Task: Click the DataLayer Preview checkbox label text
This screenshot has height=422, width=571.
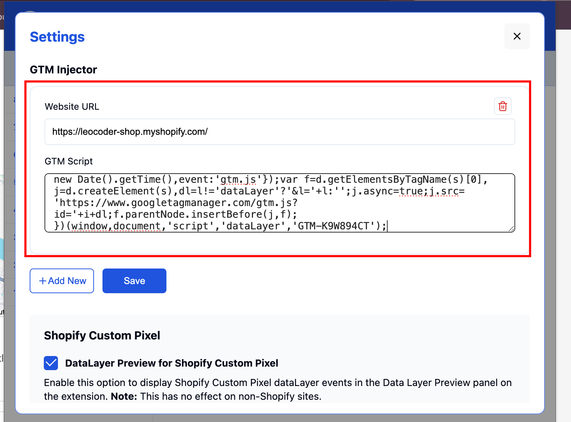Action: point(171,363)
